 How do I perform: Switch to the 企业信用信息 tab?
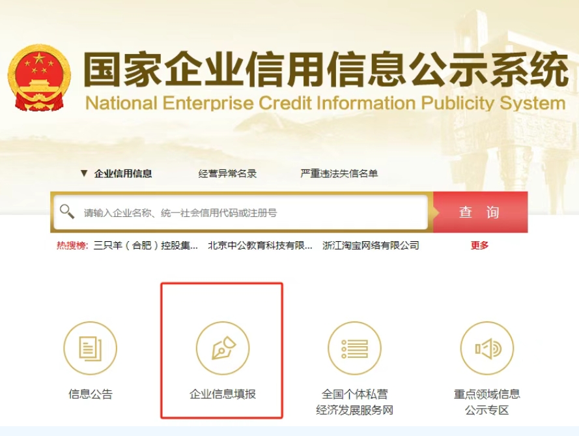(123, 173)
